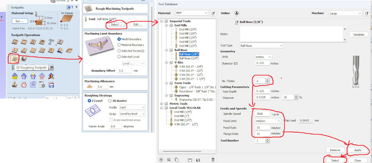
Task: Click the Save Toolpaths floppy disk icon
Action: pos(51,84)
